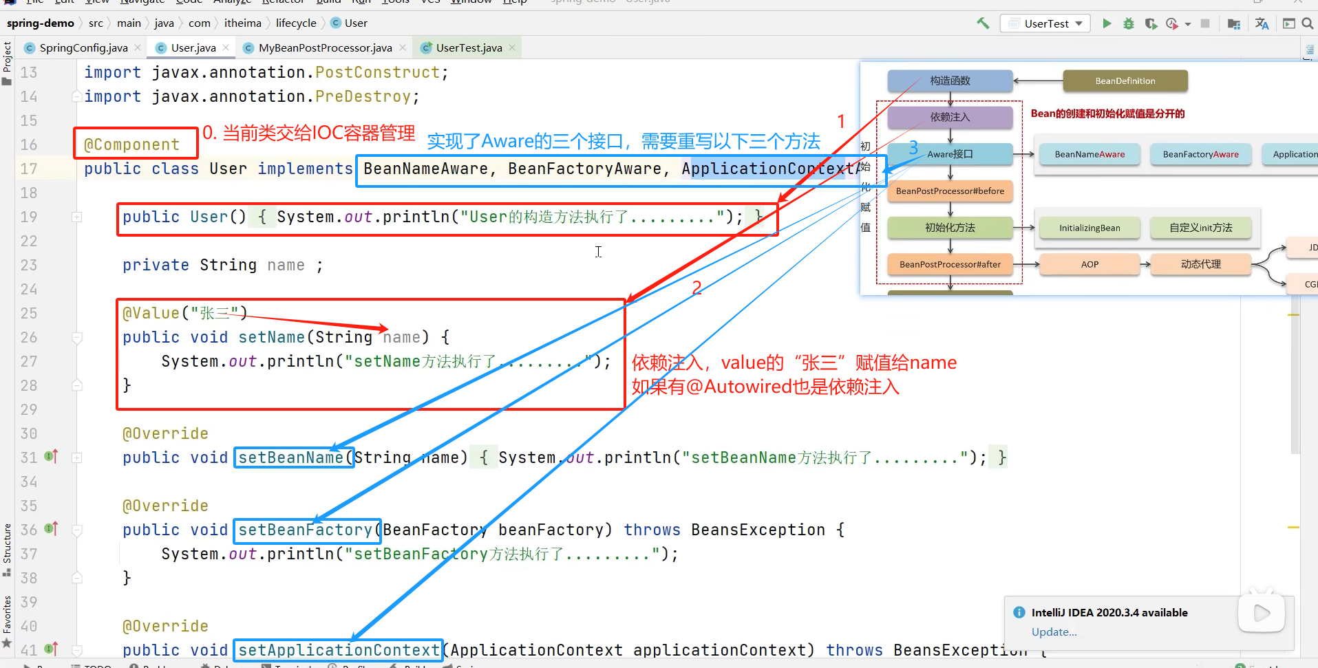Click the @Component annotation text
This screenshot has height=668, width=1318.
coord(131,144)
